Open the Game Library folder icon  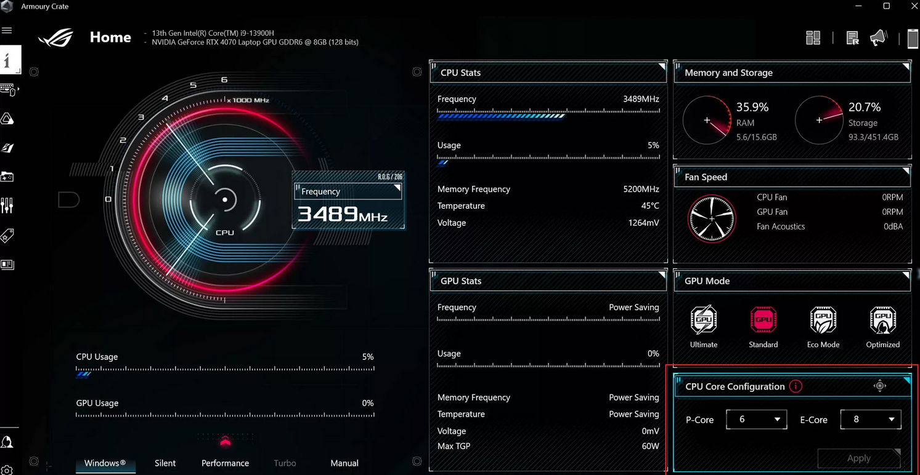[x=7, y=177]
